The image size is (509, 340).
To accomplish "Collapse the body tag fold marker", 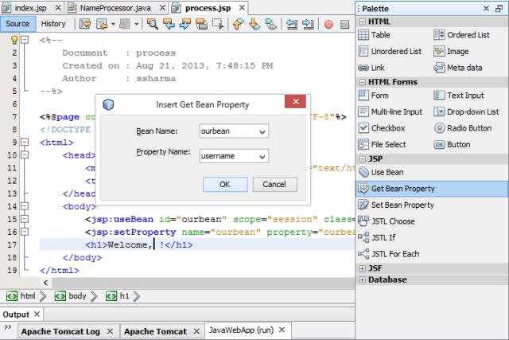I will point(25,206).
